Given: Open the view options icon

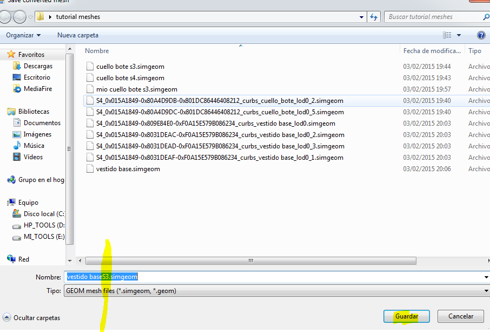Looking at the screenshot, I should click(447, 35).
